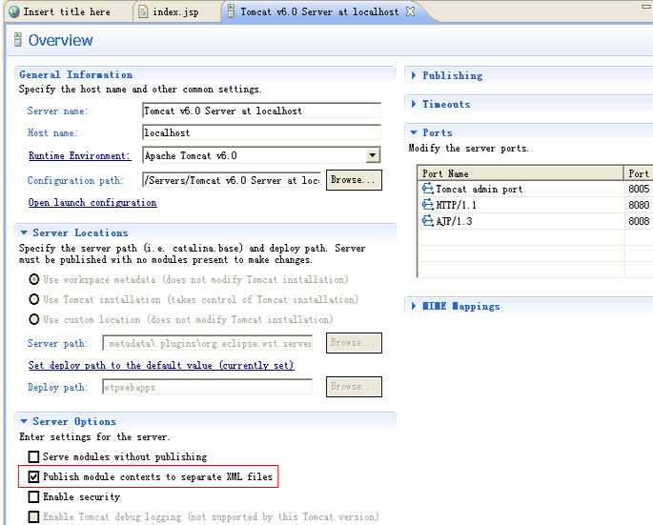Screen dimensions: 653x525
Task: Close the Tomcat v6.0 Server at localhost tab
Action: click(410, 11)
